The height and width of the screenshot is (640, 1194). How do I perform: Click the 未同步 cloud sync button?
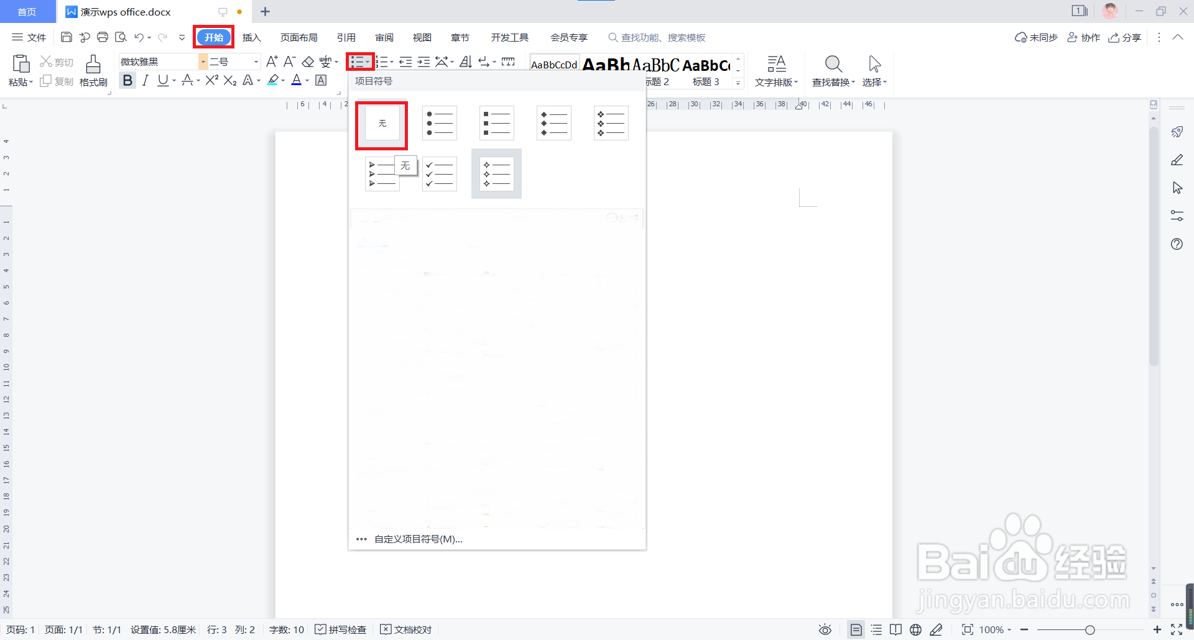tap(1036, 37)
